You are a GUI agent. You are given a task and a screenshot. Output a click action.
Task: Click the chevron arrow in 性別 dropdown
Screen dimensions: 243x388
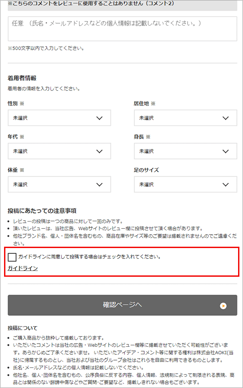(99, 118)
